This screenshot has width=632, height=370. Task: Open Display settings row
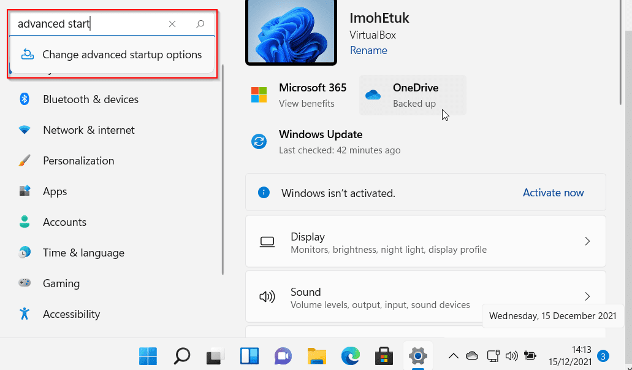tap(425, 241)
